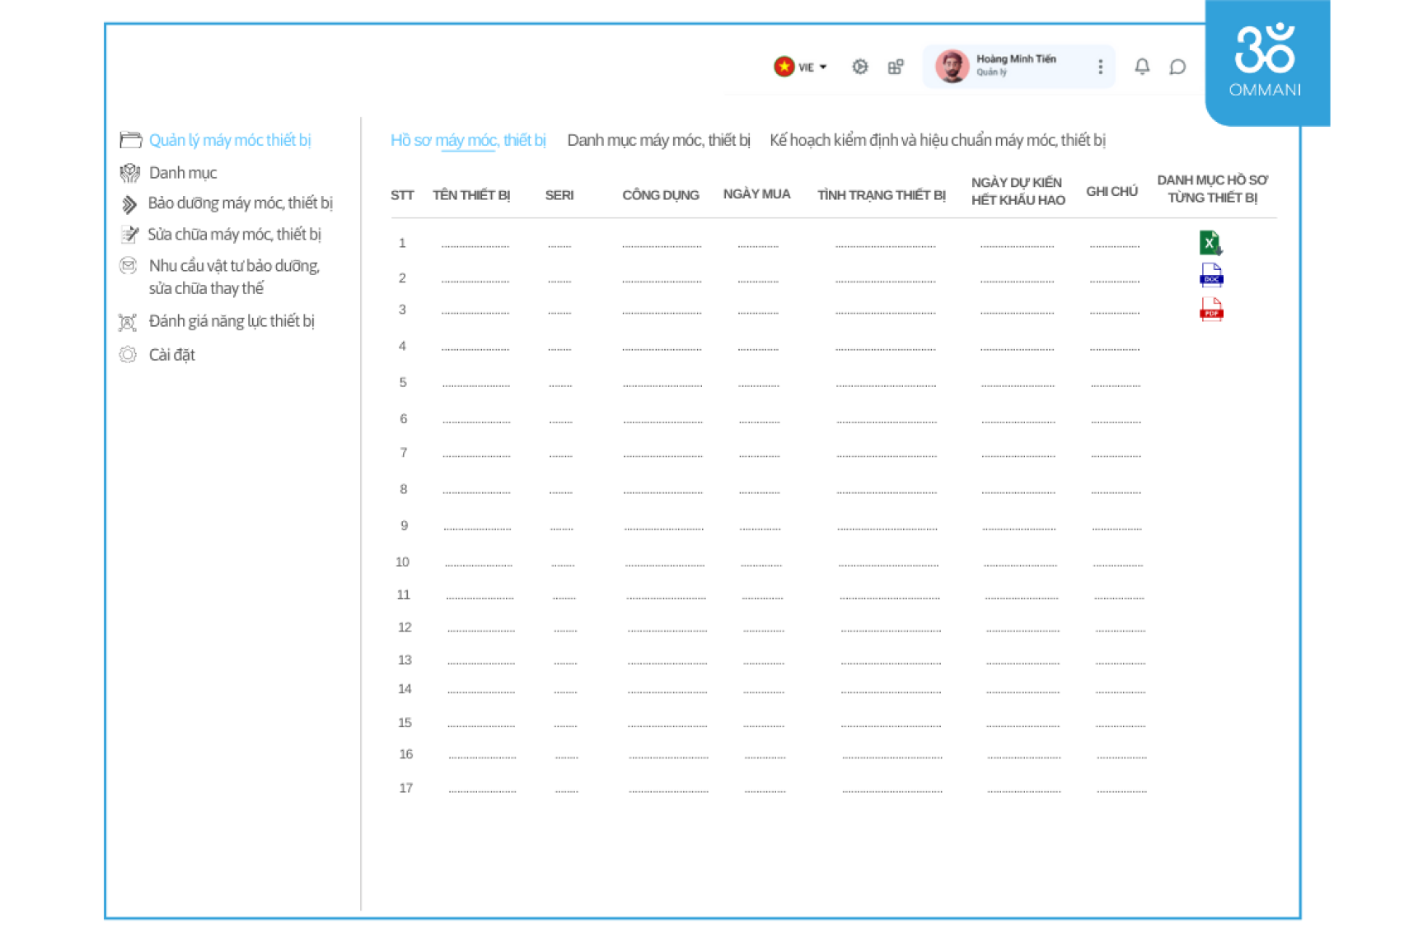The image size is (1404, 942).
Task: Open the VIE language dropdown
Action: (801, 67)
